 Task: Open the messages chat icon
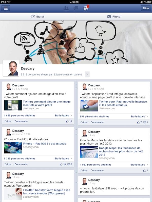point(76,8)
